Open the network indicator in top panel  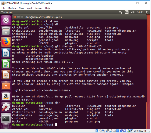(121, 12)
